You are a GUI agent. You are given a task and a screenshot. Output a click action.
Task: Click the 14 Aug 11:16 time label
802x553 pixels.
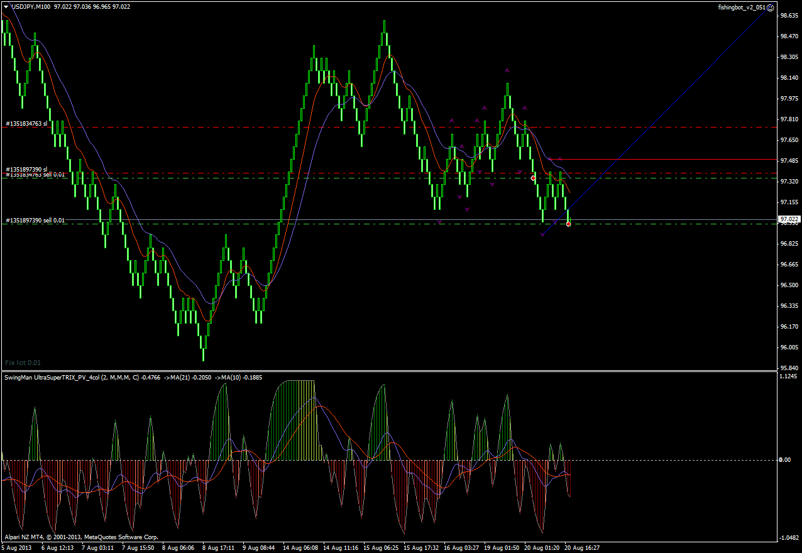point(341,548)
